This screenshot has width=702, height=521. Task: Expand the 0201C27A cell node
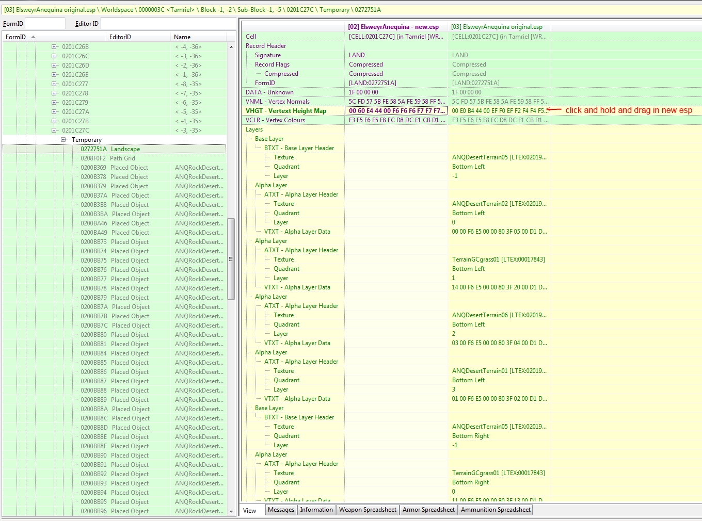[54, 112]
